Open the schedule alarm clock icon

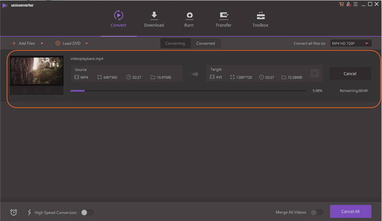(x=13, y=212)
